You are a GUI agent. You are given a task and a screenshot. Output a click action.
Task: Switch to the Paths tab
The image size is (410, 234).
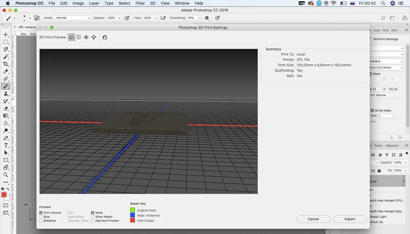[x=378, y=146]
